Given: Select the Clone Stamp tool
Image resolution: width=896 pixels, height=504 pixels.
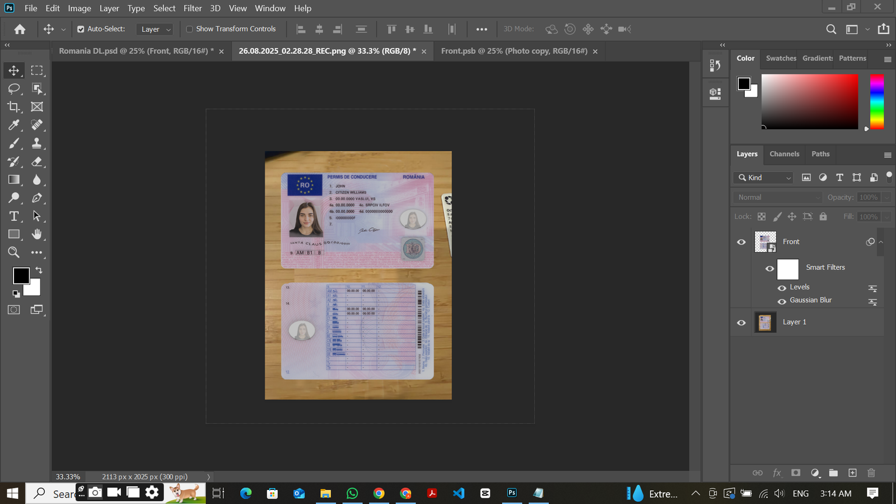Looking at the screenshot, I should (37, 143).
